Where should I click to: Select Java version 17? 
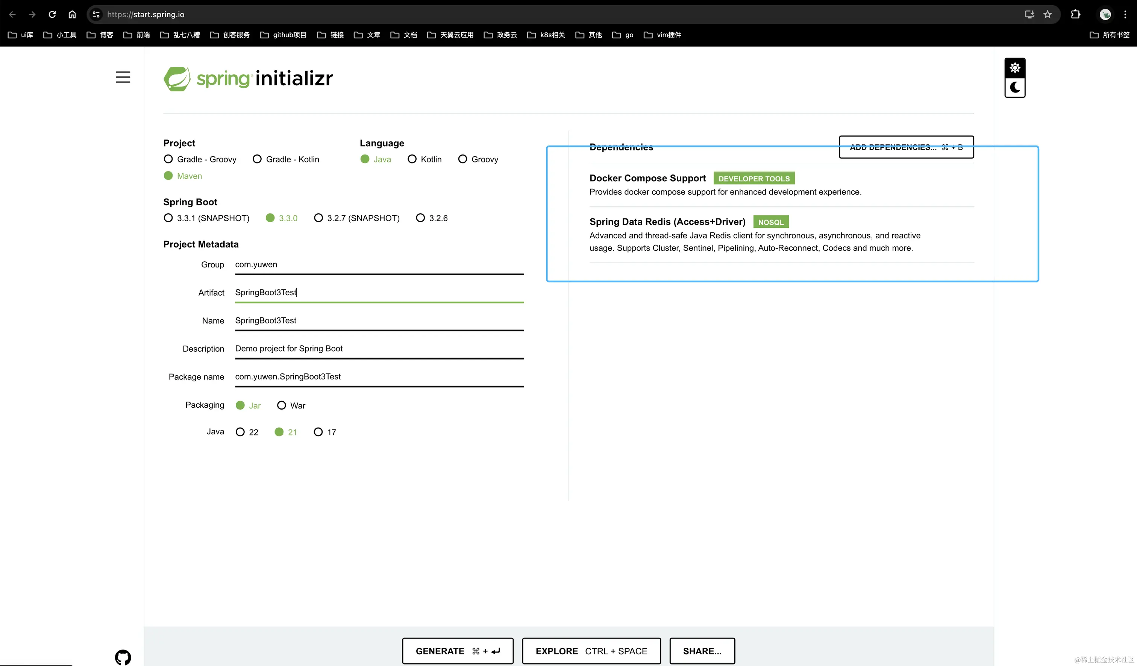pos(318,432)
